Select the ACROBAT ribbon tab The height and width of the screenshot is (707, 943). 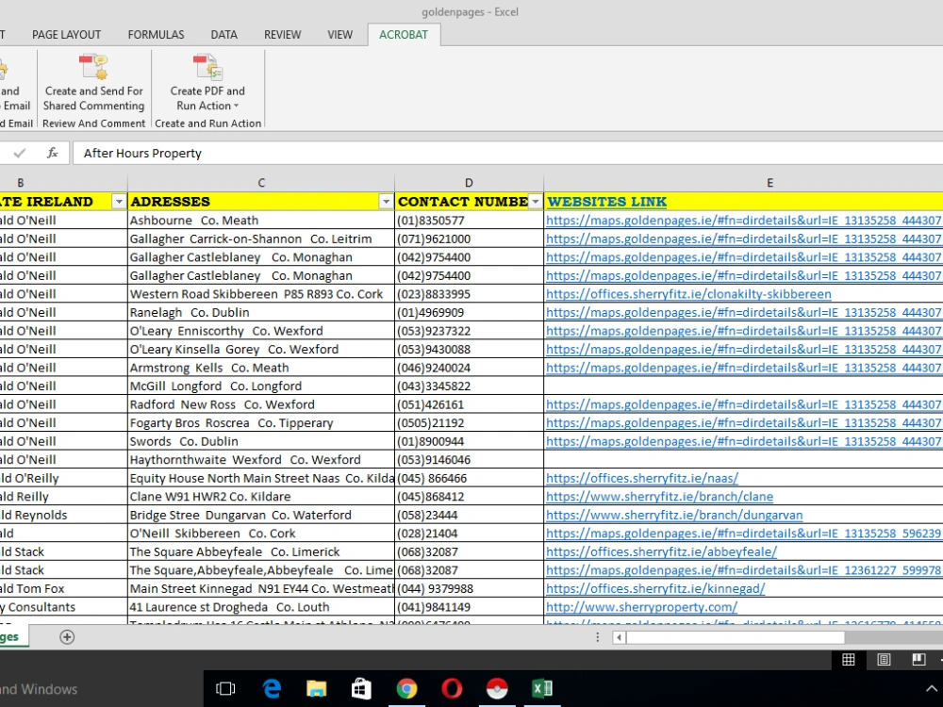click(404, 35)
